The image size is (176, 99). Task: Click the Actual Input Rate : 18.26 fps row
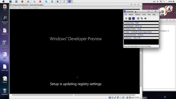pos(141,35)
